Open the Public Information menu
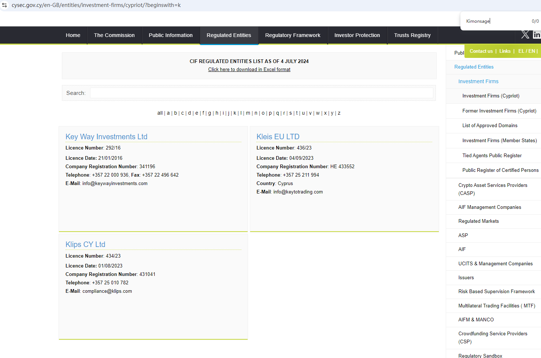The image size is (541, 358). point(171,35)
